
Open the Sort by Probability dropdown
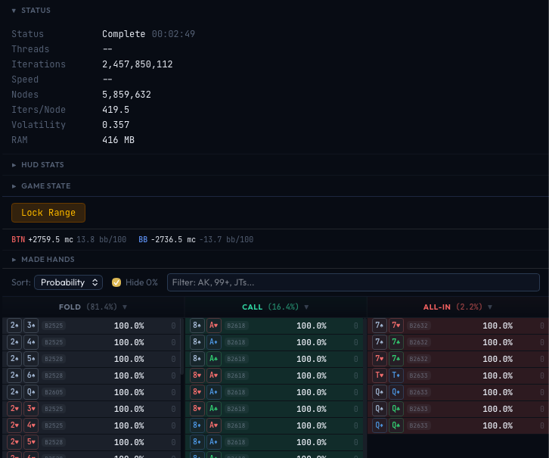[x=68, y=282]
